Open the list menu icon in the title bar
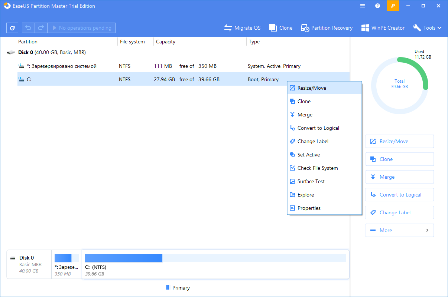This screenshot has width=448, height=297. 363,6
